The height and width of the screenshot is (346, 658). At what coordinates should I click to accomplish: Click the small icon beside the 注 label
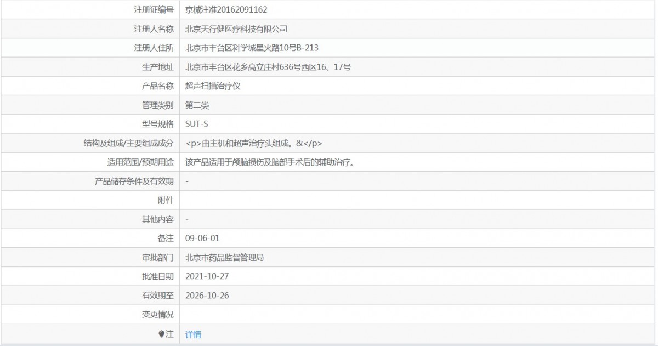click(161, 334)
